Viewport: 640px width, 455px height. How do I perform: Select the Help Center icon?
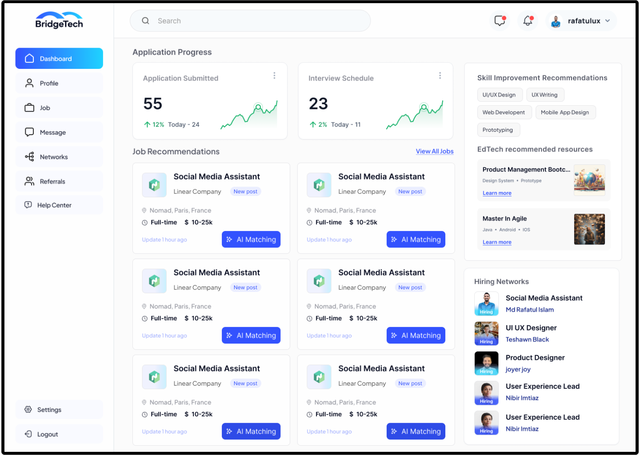click(x=29, y=205)
